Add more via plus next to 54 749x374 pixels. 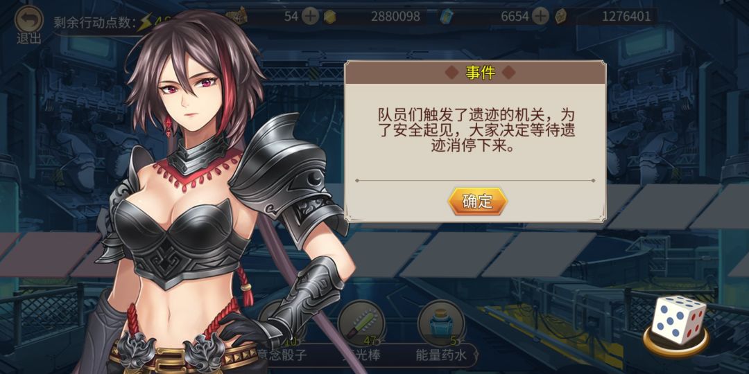[311, 17]
